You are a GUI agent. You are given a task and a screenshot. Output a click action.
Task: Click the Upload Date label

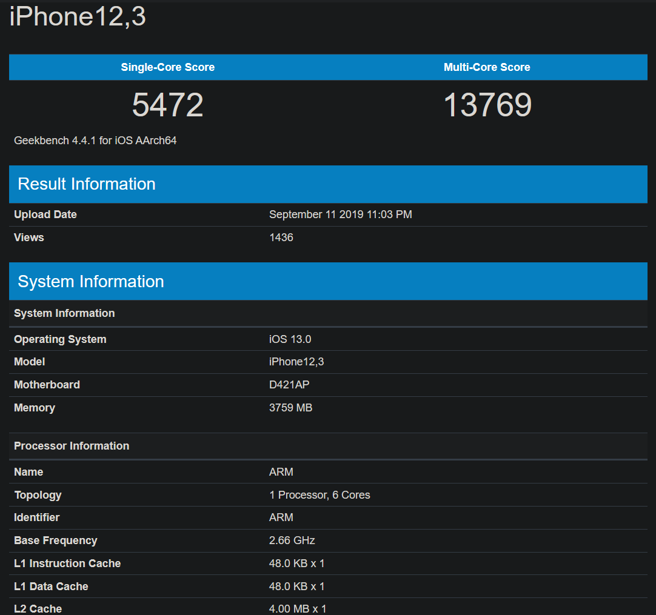pyautogui.click(x=45, y=214)
